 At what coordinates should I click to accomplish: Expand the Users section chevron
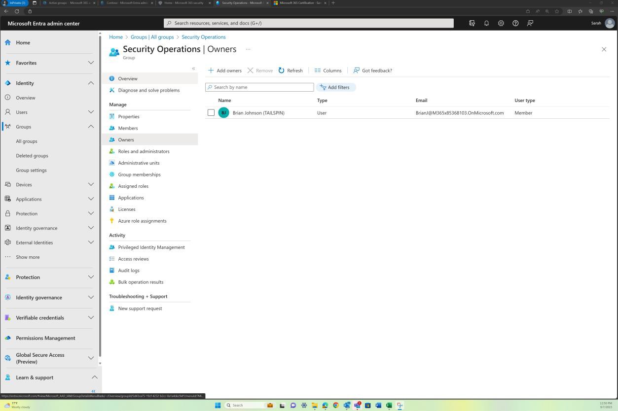pos(91,112)
